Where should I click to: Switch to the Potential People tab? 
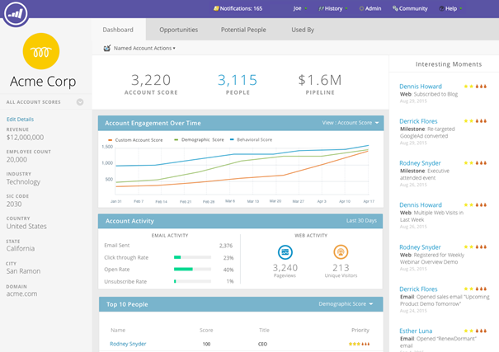point(243,30)
